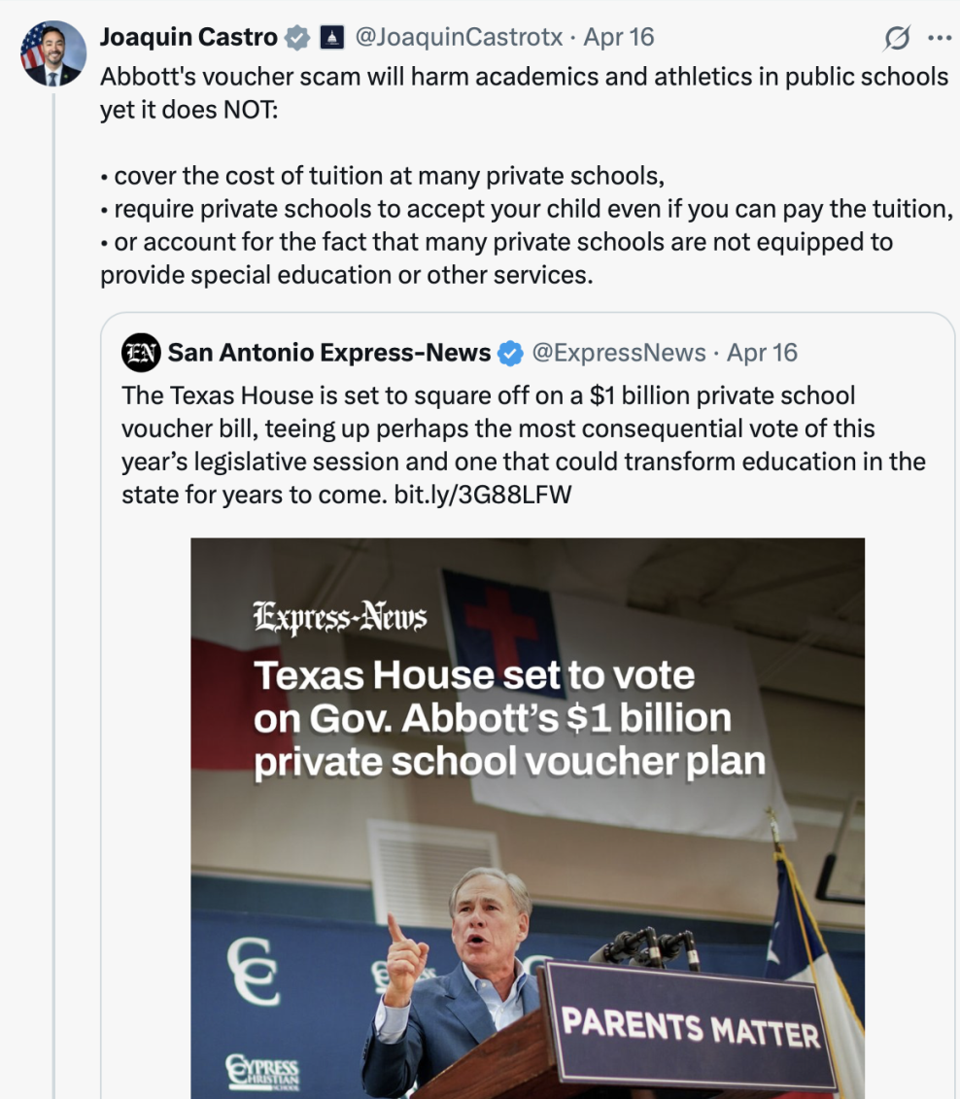This screenshot has height=1099, width=960.
Task: Click the verified badge beside San Antonio Express-News
Action: click(x=510, y=353)
